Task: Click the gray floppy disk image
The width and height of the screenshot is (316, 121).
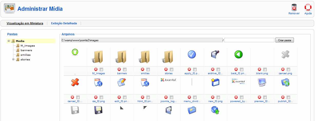Action: [x=75, y=110]
